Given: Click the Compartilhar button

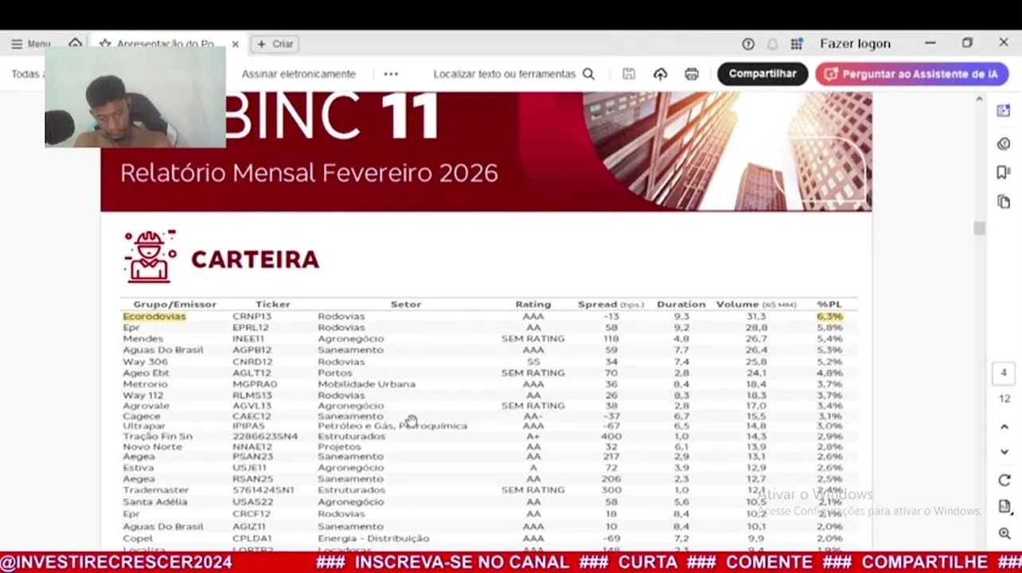Looking at the screenshot, I should 763,74.
